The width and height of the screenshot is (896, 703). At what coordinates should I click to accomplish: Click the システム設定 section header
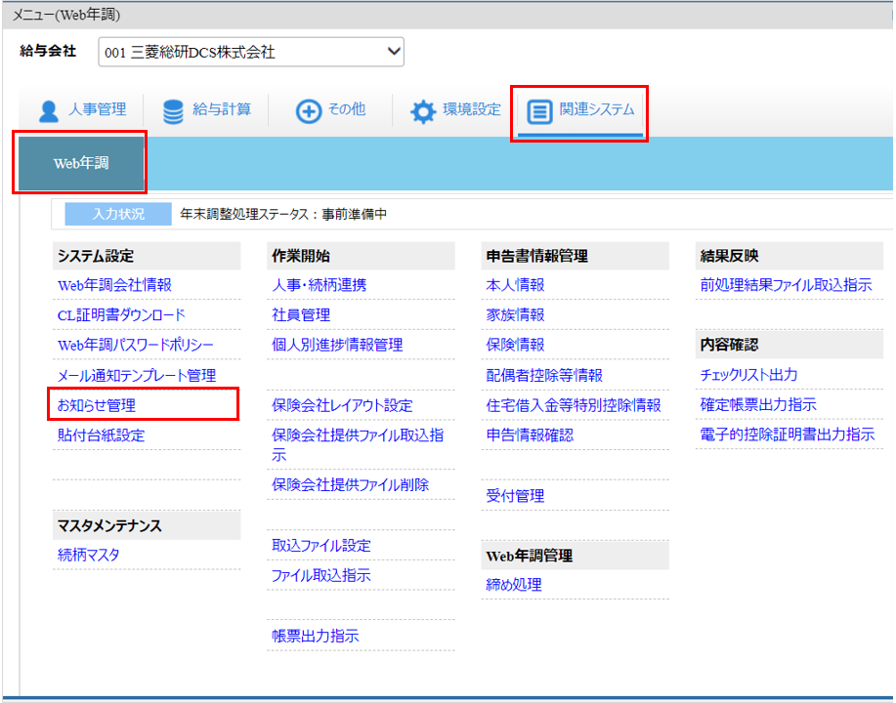147,256
